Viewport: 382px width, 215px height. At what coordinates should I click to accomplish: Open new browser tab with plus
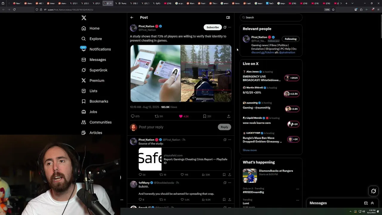click(346, 3)
